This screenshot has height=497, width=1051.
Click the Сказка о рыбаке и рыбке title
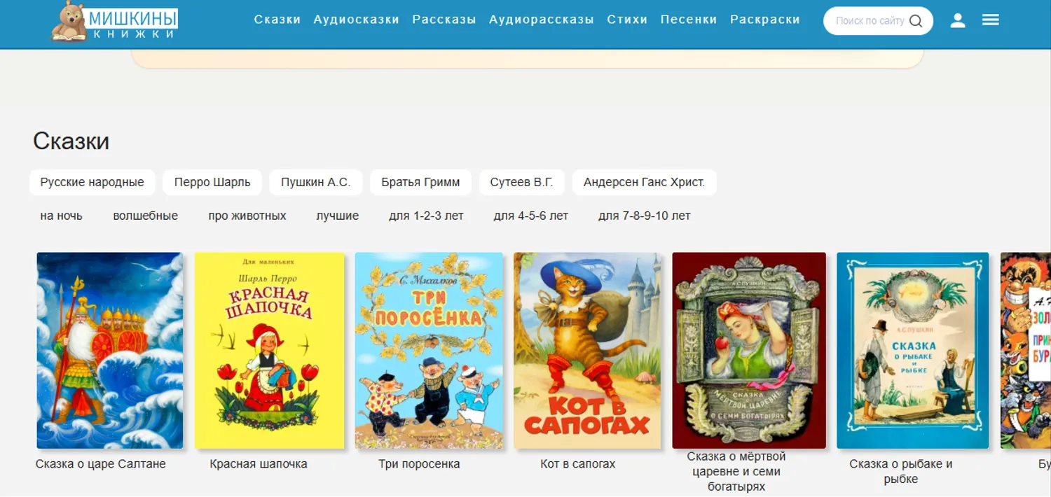(901, 471)
